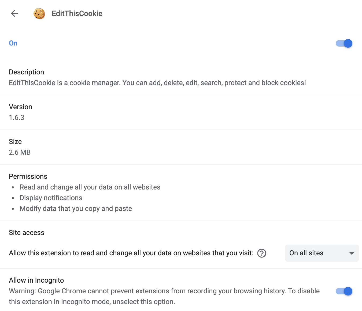Click the Allow in Incognito label
This screenshot has height=311, width=362.
pyautogui.click(x=36, y=280)
